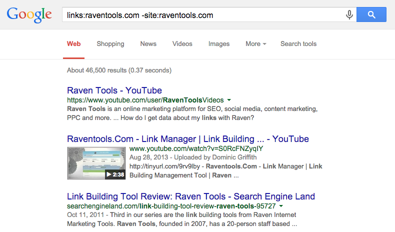Click the Aug 28, 2013 upload date line
This screenshot has height=232, width=395.
coord(193,157)
